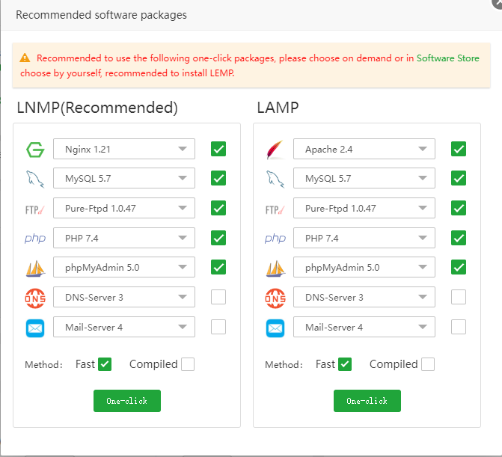Open the Apache 2.4 version dropdown
Image resolution: width=502 pixels, height=457 pixels.
click(x=364, y=149)
